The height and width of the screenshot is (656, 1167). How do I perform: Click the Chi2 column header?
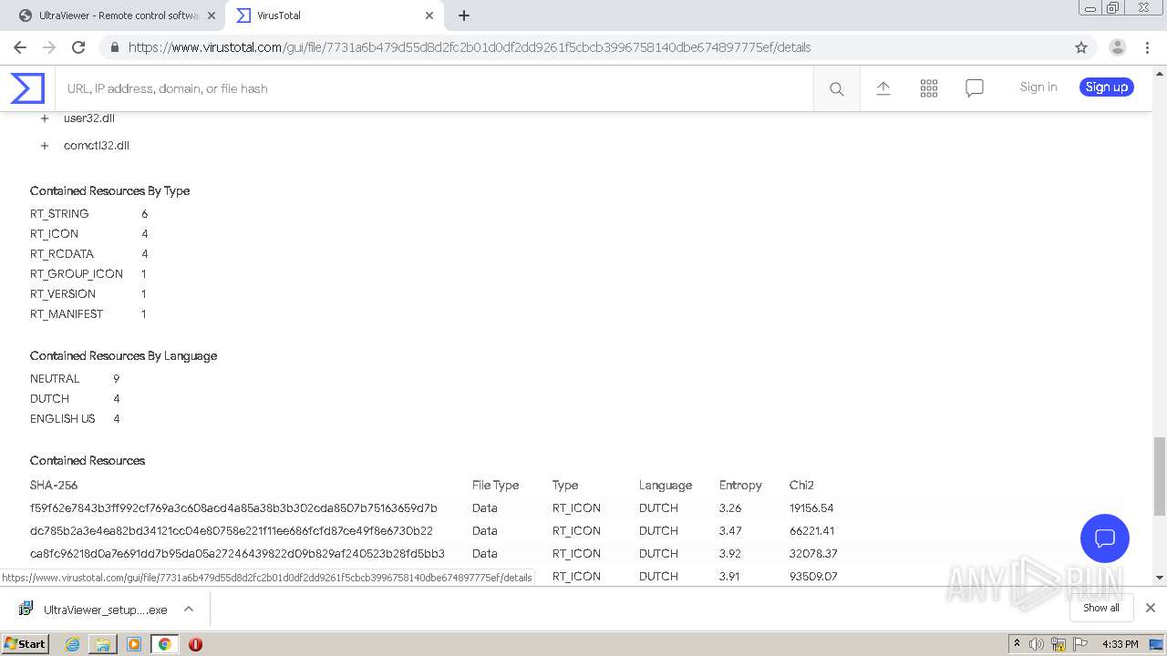(801, 486)
